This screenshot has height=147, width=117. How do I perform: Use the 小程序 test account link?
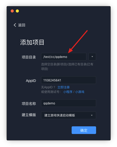[x=68, y=92]
